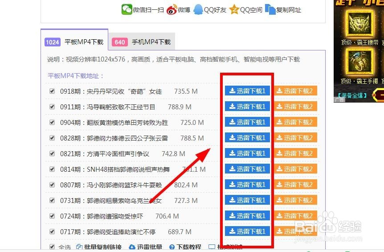Click 迅雷下载2 for the 0807期 row
The height and width of the screenshot is (252, 384).
(x=296, y=185)
